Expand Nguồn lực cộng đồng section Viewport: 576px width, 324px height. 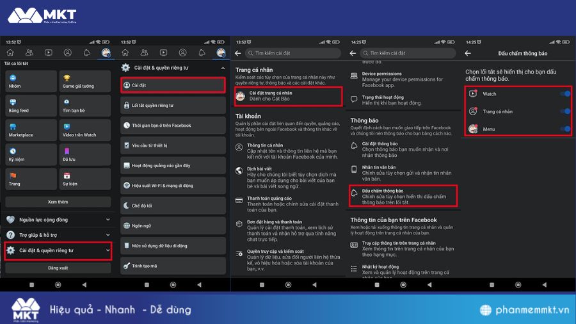pos(58,220)
